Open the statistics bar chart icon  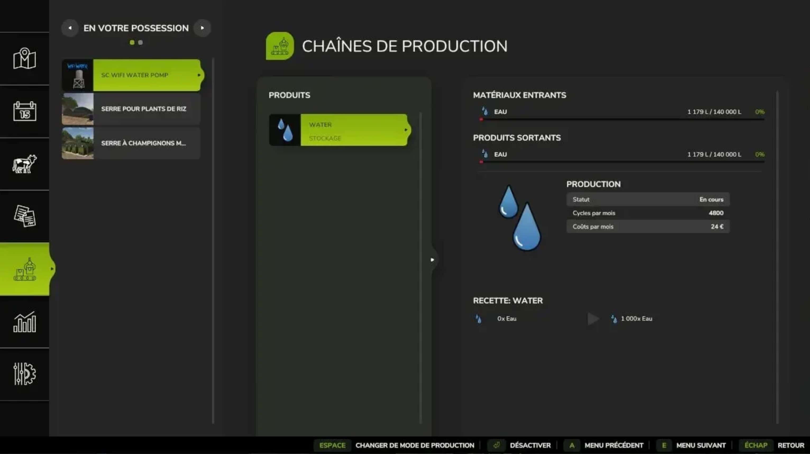click(x=25, y=321)
